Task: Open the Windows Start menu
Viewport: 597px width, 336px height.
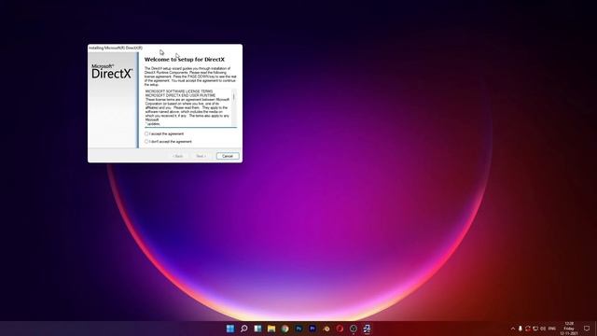Action: pos(230,329)
